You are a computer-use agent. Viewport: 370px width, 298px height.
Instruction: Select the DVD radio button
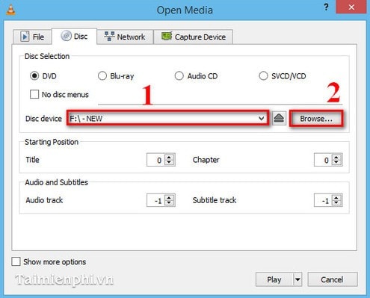(34, 75)
